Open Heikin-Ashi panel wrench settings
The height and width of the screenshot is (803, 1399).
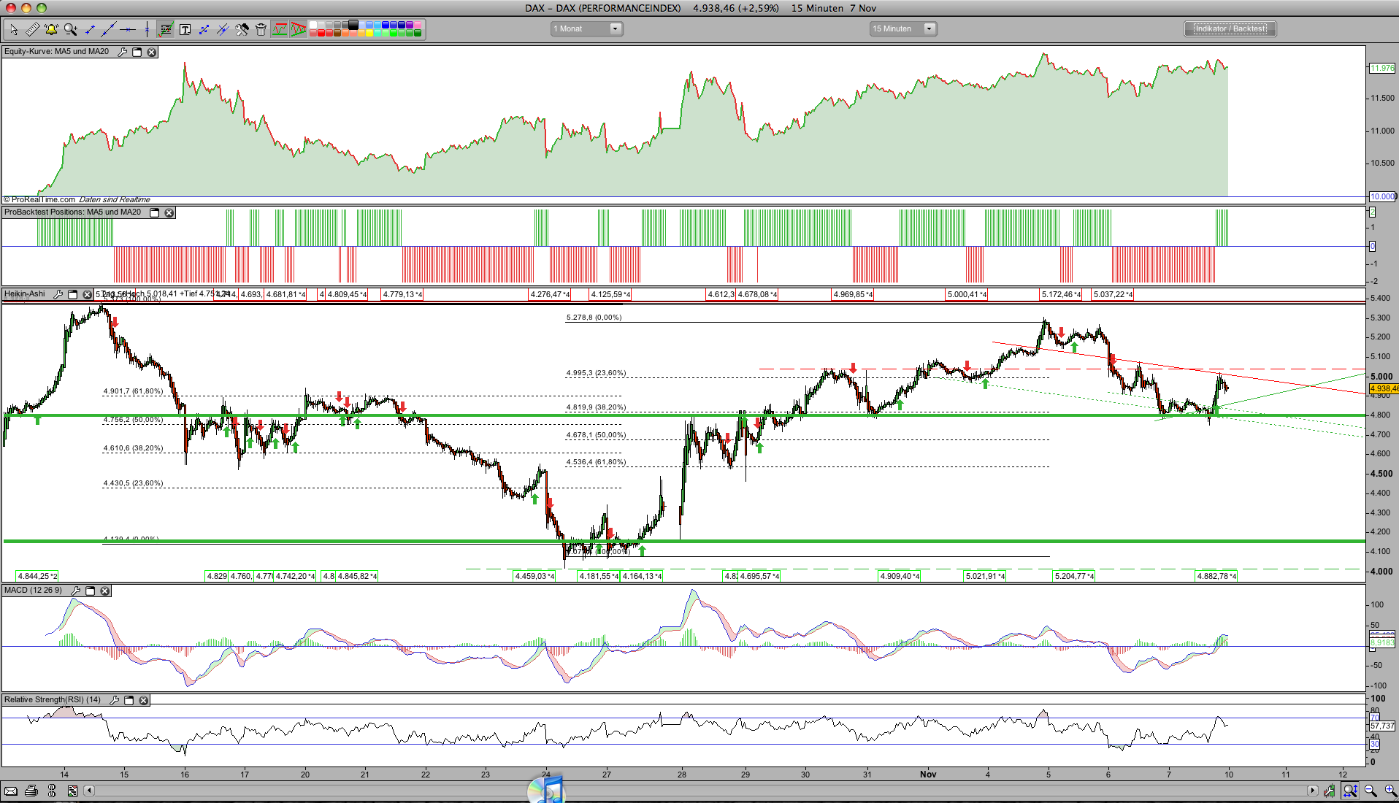[58, 294]
